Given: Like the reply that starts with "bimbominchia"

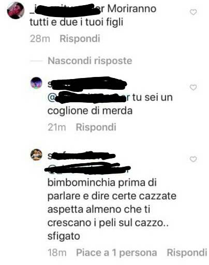Looking at the screenshot, I should click(x=193, y=159).
